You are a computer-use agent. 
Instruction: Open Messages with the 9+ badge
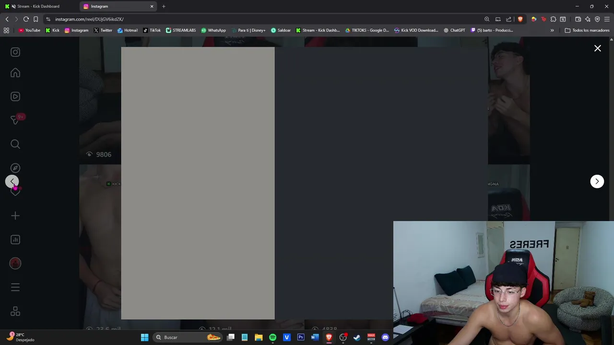tap(15, 120)
